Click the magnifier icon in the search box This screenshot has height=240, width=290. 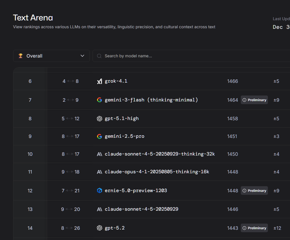point(99,56)
